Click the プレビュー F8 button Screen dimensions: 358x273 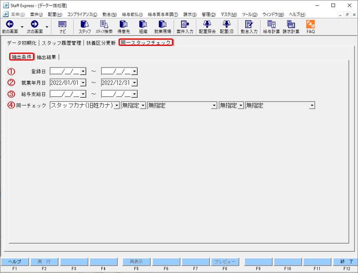225,262
